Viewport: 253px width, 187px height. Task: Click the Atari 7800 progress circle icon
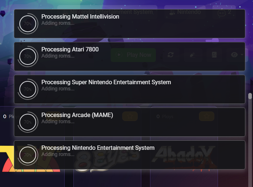28,57
